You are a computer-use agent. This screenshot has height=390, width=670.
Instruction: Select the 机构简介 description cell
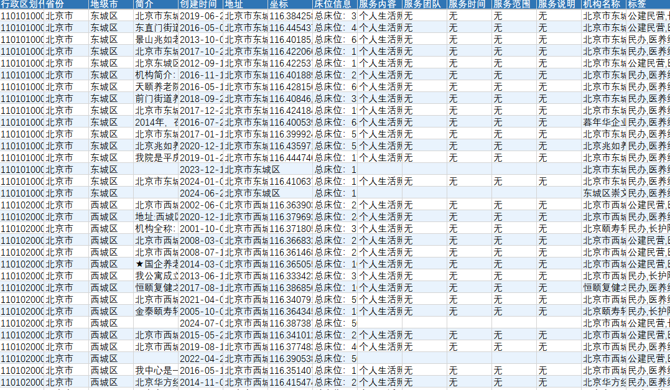(x=156, y=75)
